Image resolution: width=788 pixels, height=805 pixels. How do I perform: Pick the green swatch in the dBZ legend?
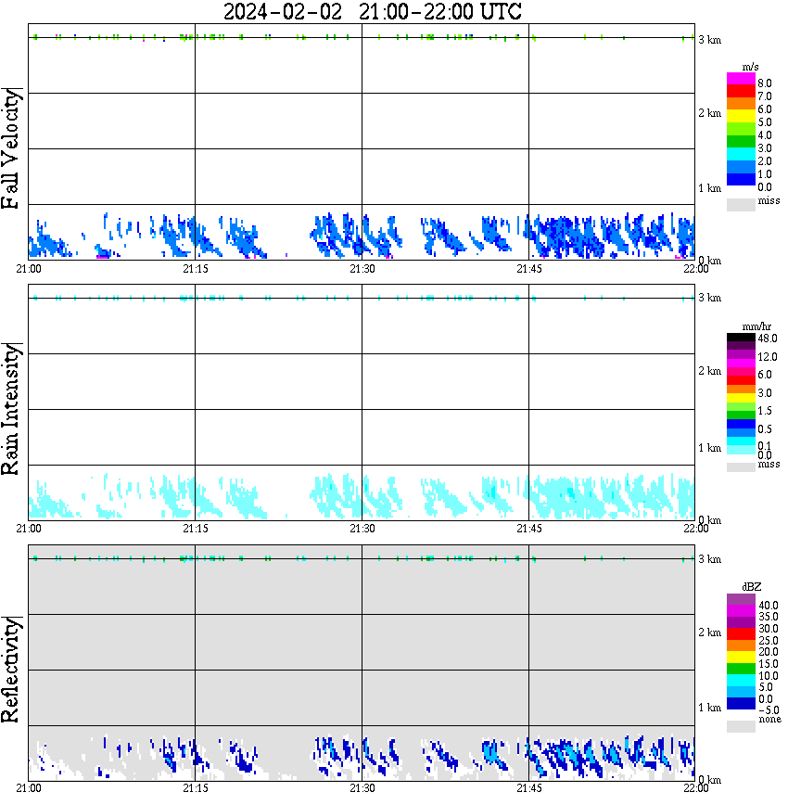coord(741,669)
